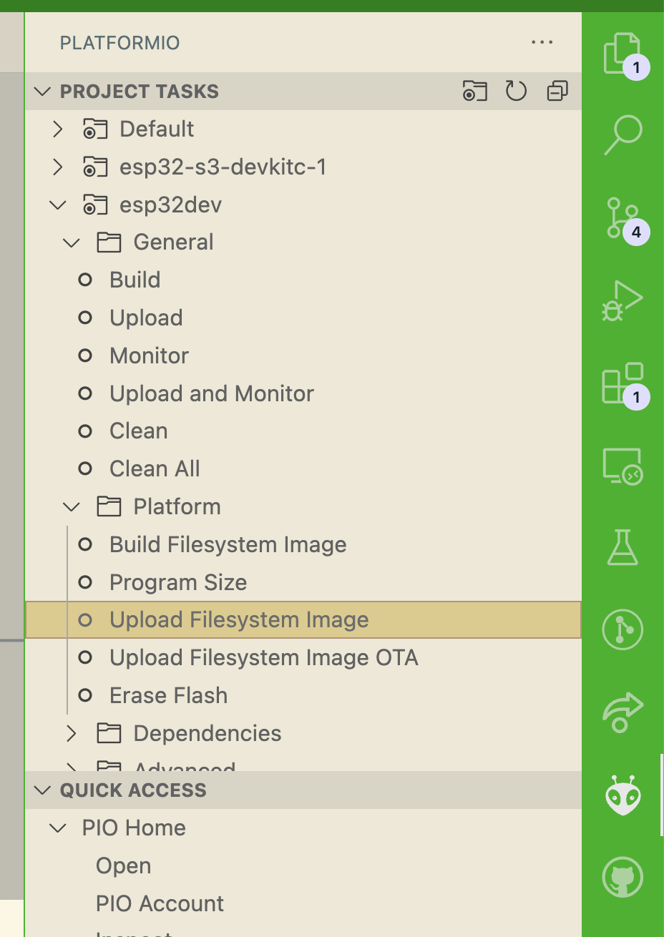Click the esp32-s3-devkitc-1 environment icon

tap(95, 167)
